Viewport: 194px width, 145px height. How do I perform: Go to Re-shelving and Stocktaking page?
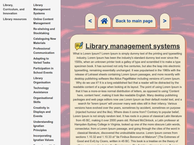click(x=44, y=31)
